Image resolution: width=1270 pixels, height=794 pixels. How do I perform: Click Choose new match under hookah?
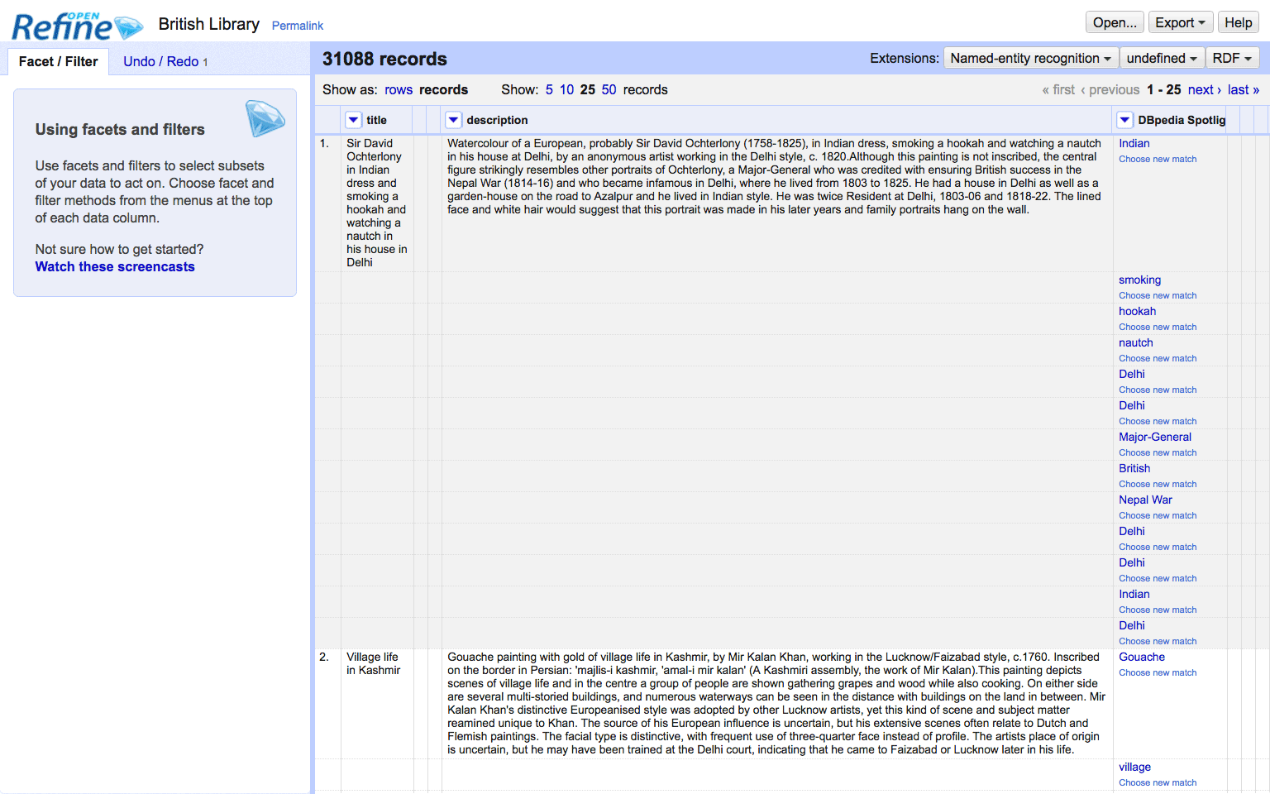(1157, 327)
